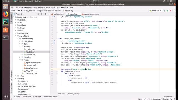Click the PyCharm icon in the dock
This screenshot has height=100, width=178.
click(6, 22)
